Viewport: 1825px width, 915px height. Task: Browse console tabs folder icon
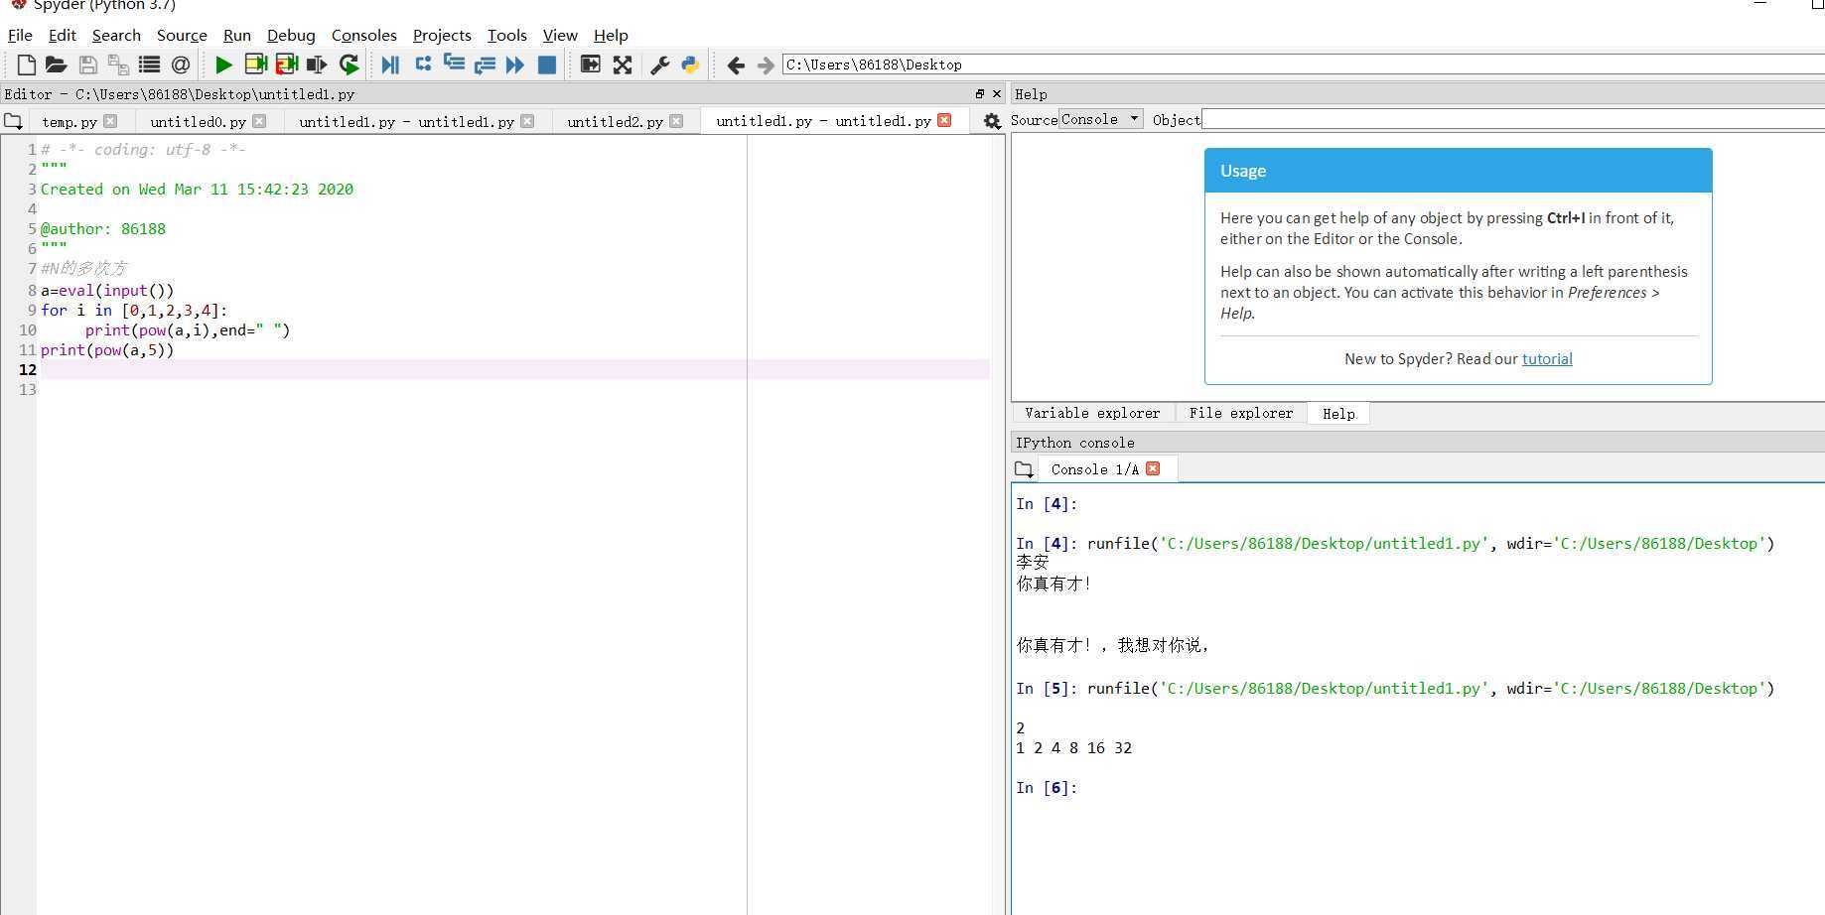point(1024,469)
